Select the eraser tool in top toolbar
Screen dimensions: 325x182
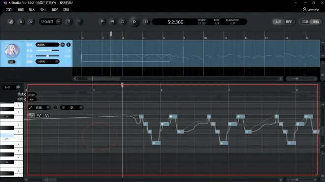click(x=32, y=22)
